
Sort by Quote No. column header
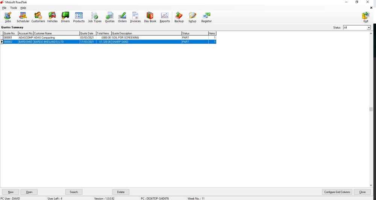click(11, 34)
